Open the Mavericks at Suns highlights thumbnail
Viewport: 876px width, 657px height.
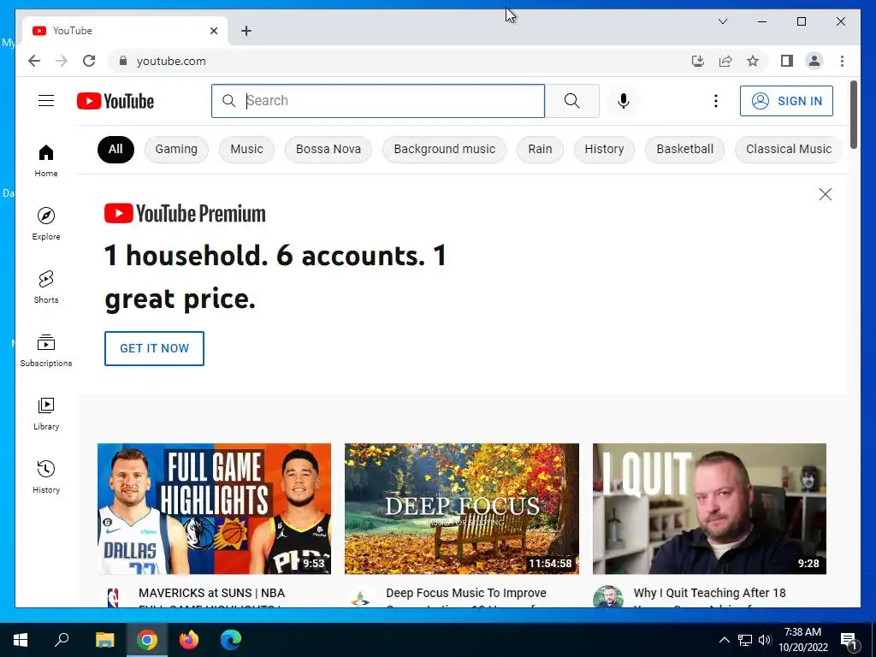(214, 509)
